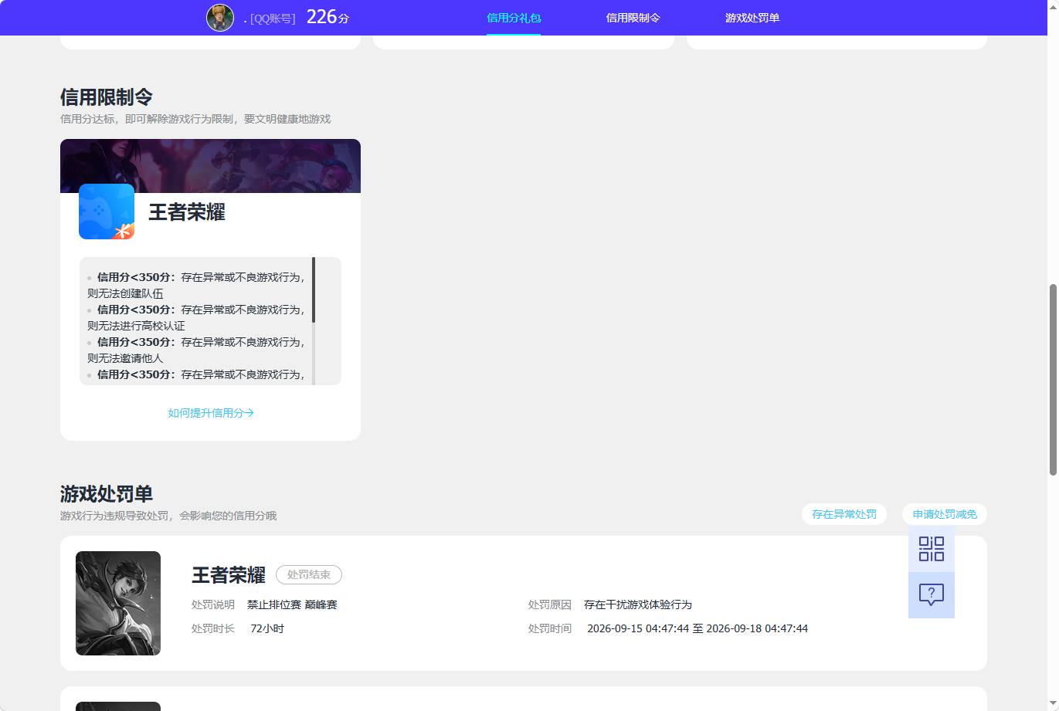Click the restriction list inner scrollbar
The height and width of the screenshot is (711, 1059).
(x=314, y=290)
